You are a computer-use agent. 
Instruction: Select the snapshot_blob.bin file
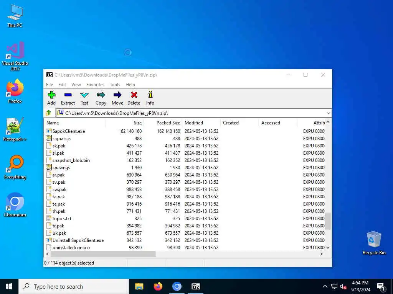coord(185,160)
